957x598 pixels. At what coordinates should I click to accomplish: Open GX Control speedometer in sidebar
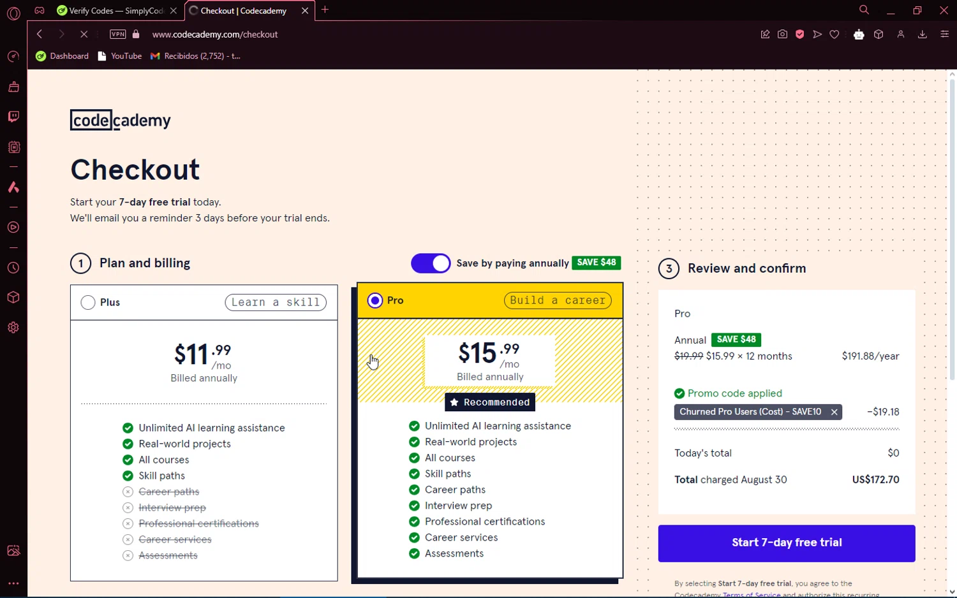point(13,57)
